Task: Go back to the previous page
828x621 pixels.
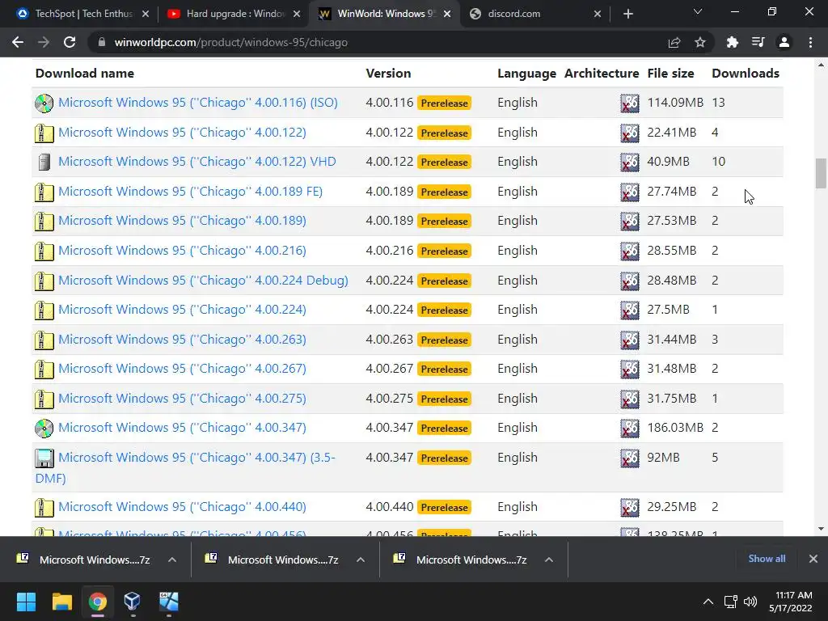Action: tap(18, 42)
